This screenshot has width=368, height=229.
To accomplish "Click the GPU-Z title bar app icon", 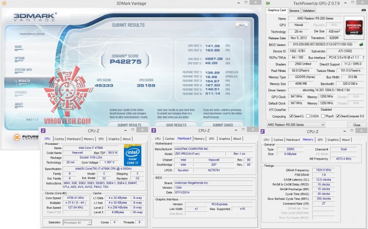I will (x=268, y=3).
